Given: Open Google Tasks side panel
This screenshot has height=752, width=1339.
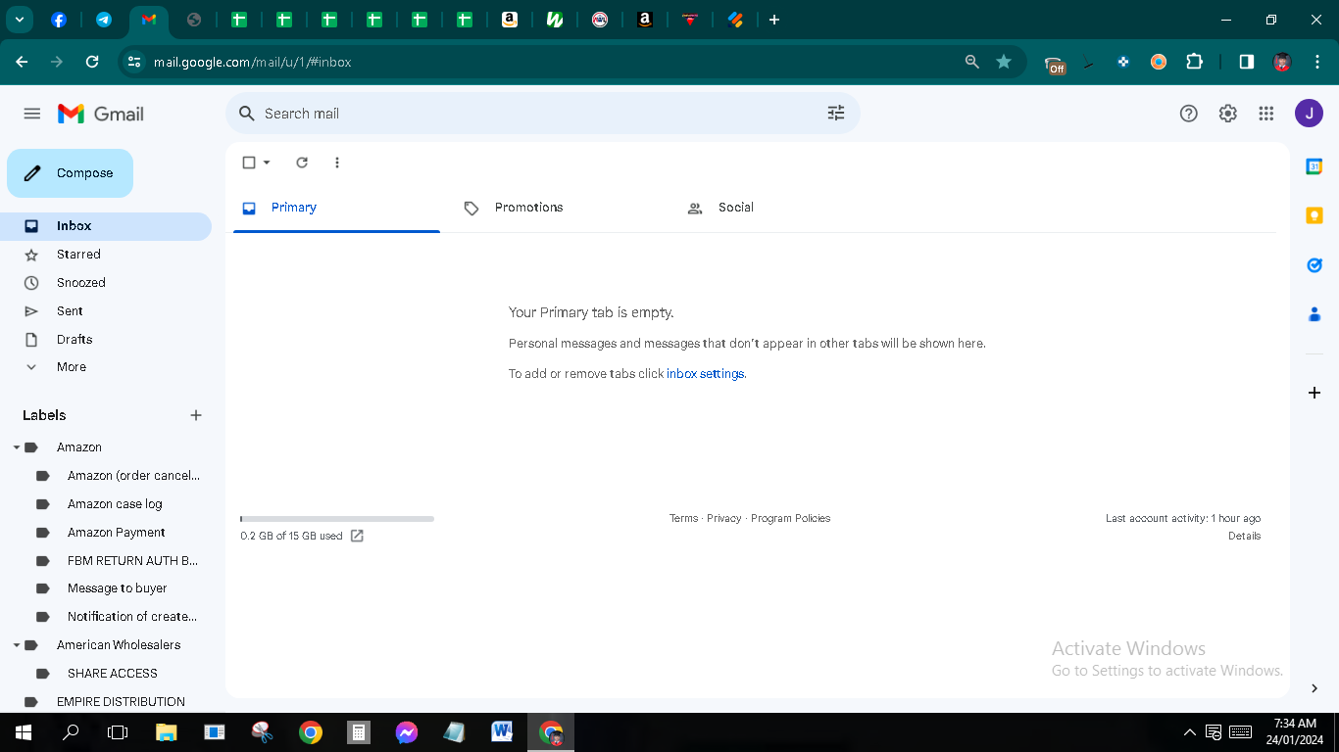Looking at the screenshot, I should click(x=1314, y=265).
